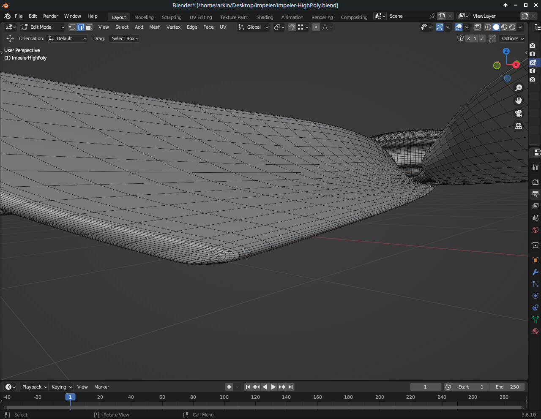Open the Playback dropdown
Viewport: 541px width, 419px height.
[x=35, y=387]
